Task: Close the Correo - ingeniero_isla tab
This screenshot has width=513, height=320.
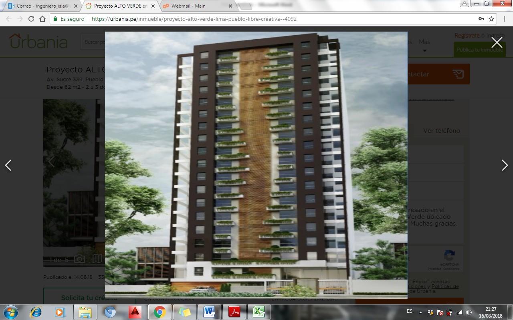Action: click(76, 6)
